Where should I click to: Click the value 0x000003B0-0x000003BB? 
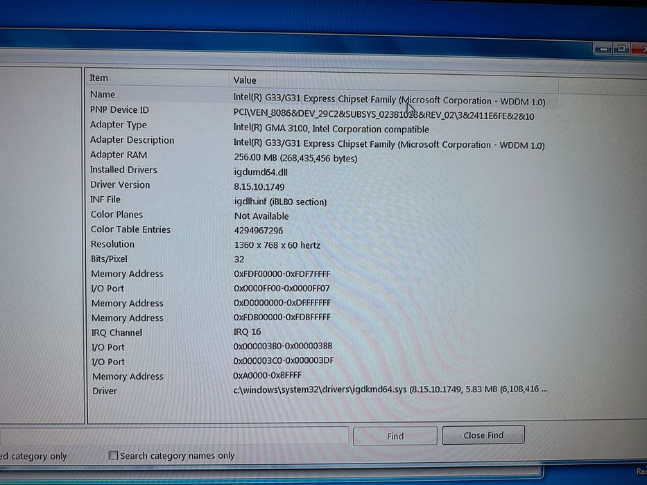283,346
